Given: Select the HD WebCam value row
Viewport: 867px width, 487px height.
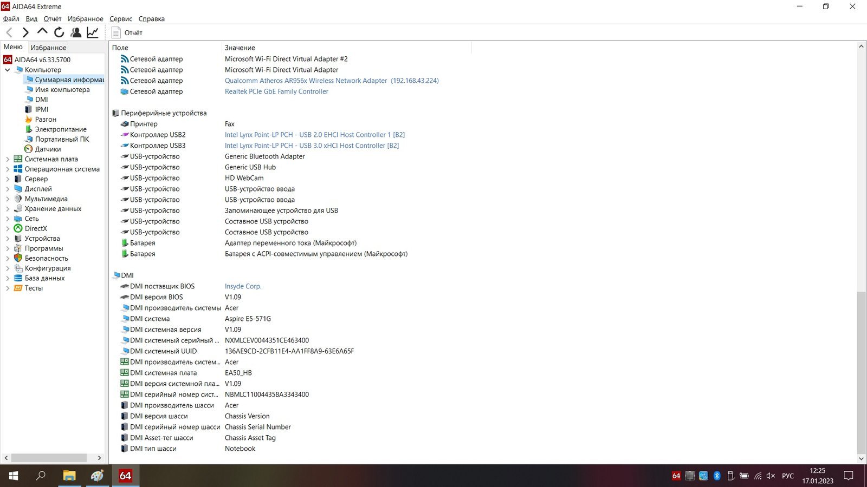Looking at the screenshot, I should [244, 178].
